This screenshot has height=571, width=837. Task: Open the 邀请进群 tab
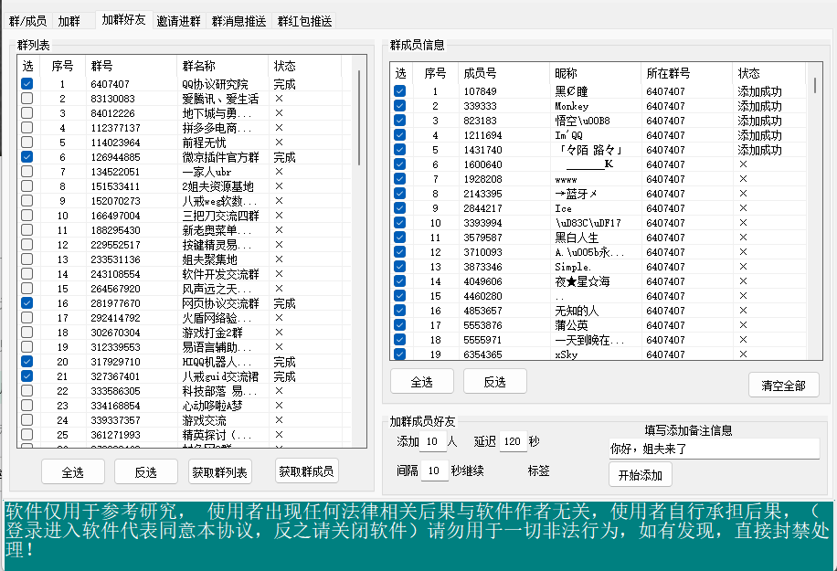[178, 20]
